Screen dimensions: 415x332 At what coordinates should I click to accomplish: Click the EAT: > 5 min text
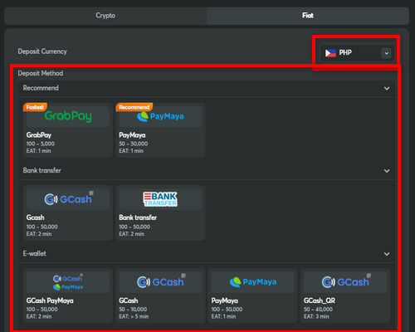pos(134,316)
